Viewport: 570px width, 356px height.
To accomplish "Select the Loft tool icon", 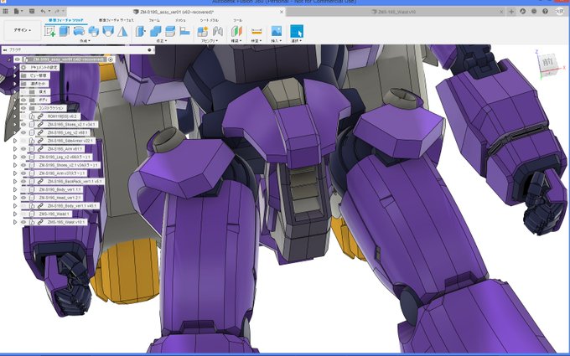I will 108,32.
